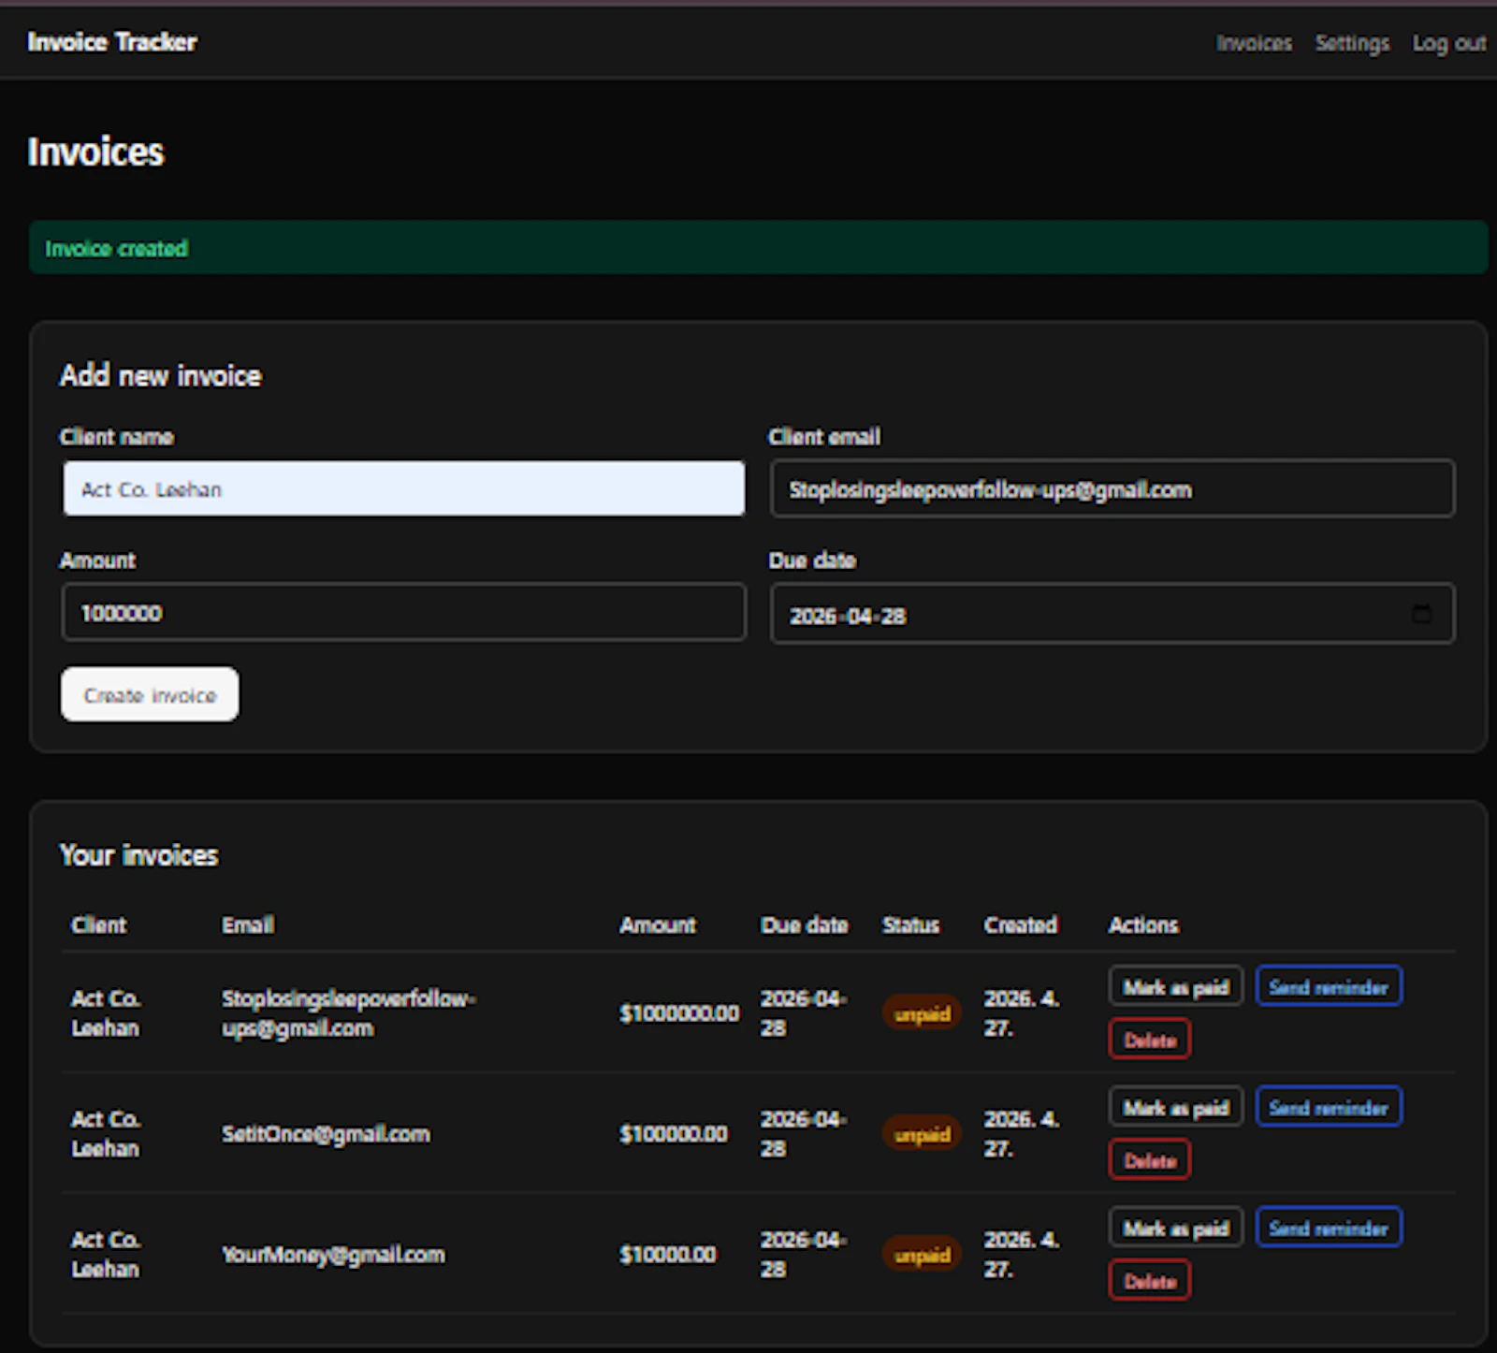Send reminder for the $1000000.00 invoice
The image size is (1497, 1353).
[1329, 986]
